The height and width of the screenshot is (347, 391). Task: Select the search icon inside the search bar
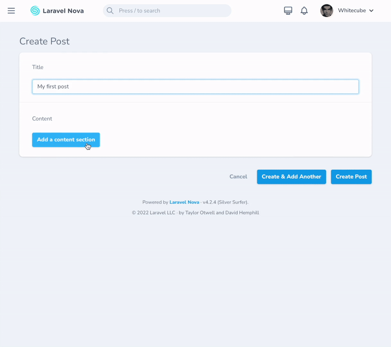click(109, 10)
